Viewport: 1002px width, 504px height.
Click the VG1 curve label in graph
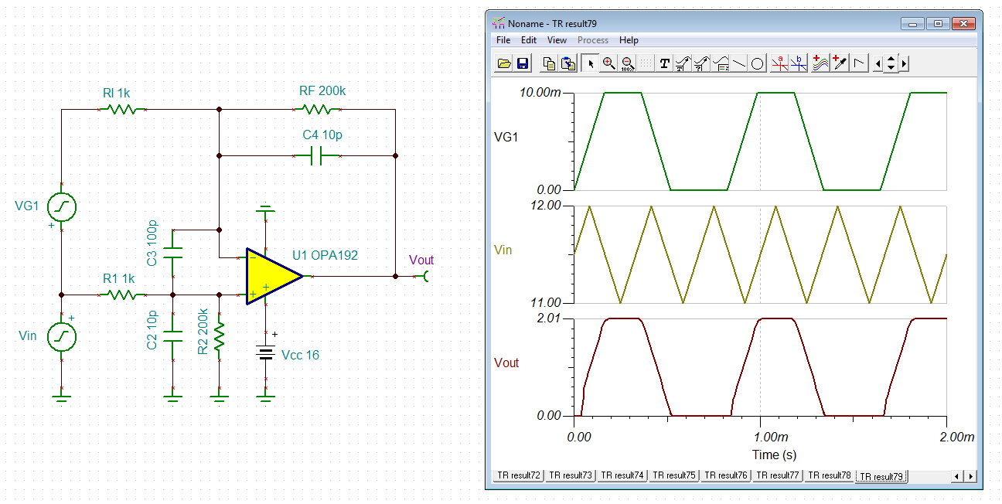pyautogui.click(x=506, y=138)
